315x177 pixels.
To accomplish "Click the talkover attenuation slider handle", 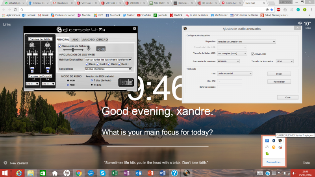I will point(73,50).
